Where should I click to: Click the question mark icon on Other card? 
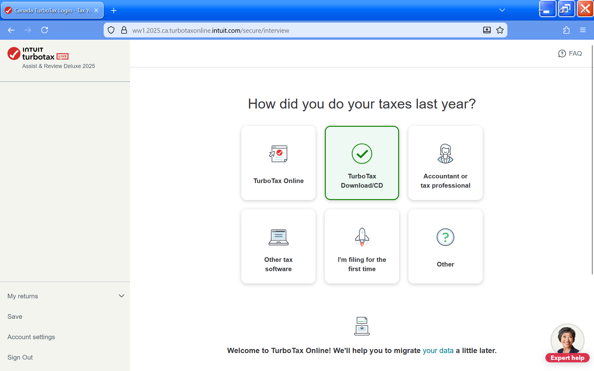point(445,237)
